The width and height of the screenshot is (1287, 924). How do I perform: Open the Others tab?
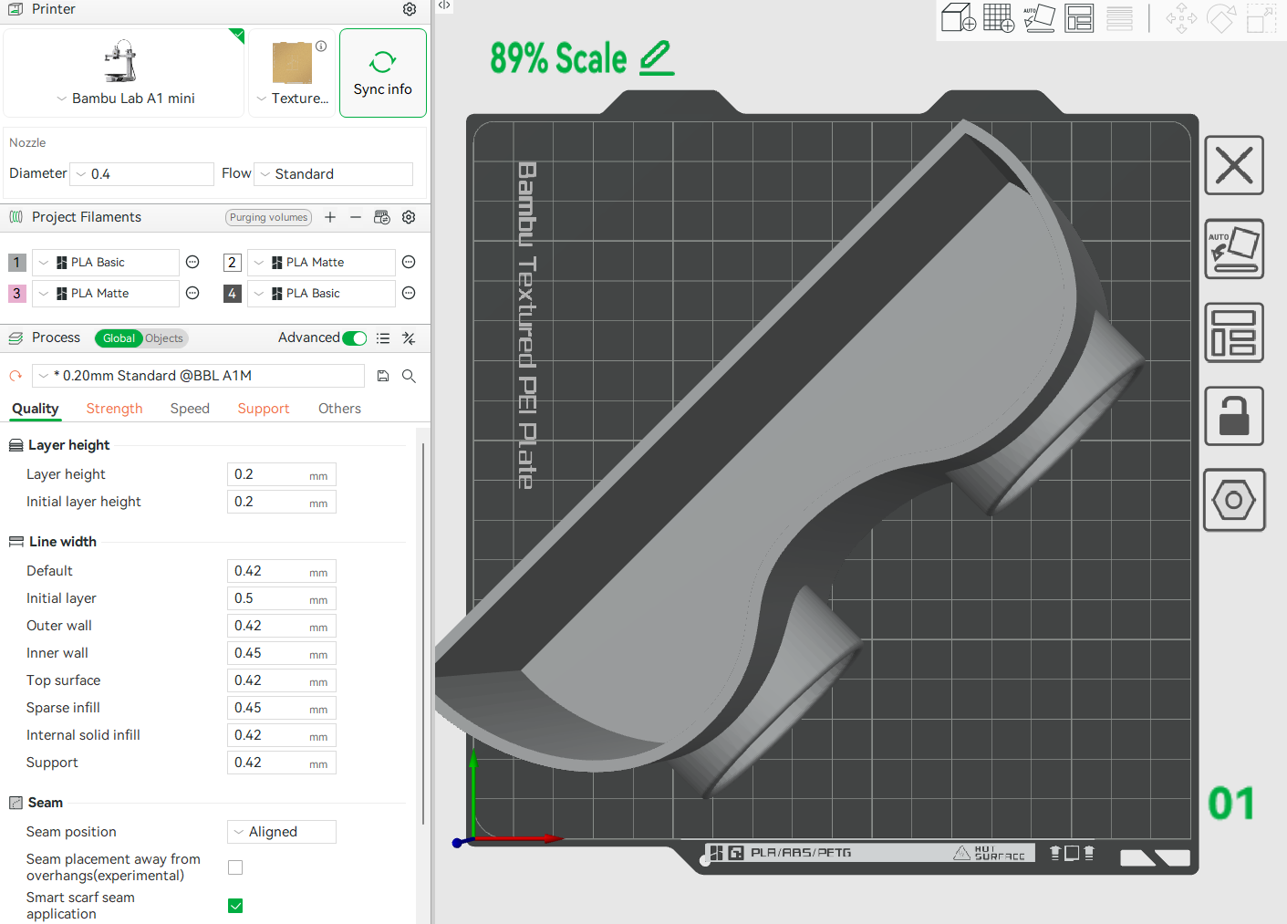coord(339,409)
